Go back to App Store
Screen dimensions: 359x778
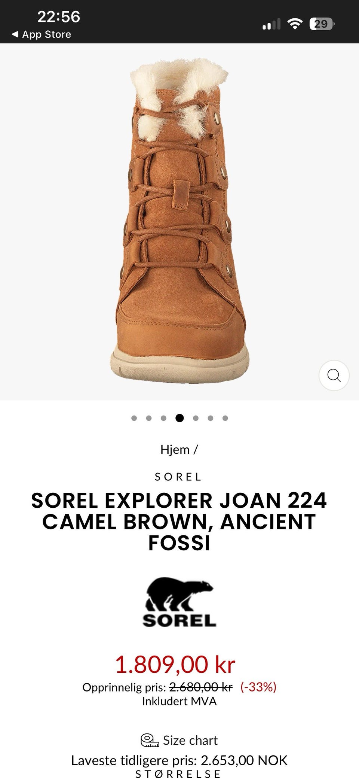pyautogui.click(x=42, y=34)
